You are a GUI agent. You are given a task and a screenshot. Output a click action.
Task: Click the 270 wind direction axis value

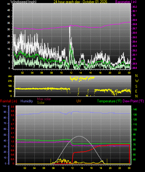tap(10, 81)
